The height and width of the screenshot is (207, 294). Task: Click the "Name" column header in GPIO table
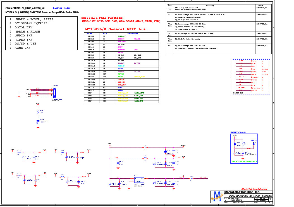[90, 34]
